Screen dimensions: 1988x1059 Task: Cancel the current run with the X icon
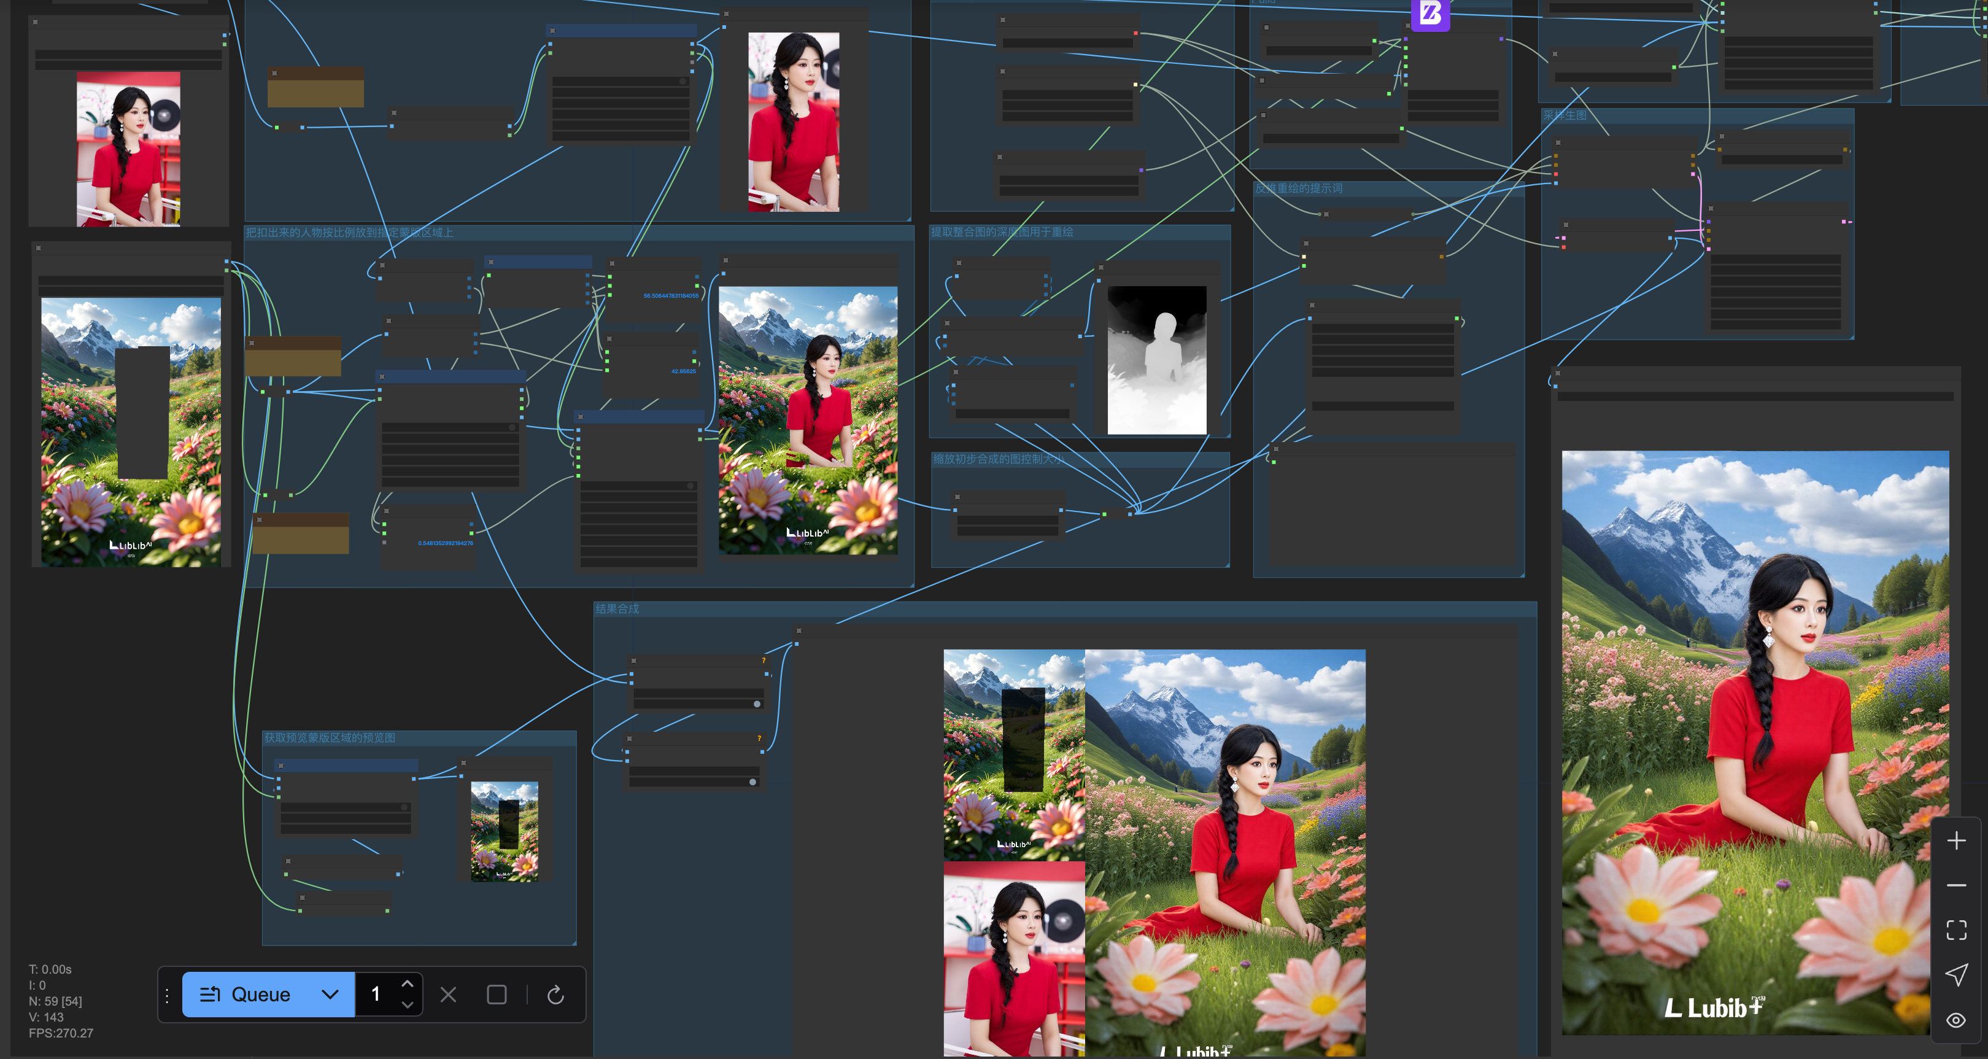point(449,996)
